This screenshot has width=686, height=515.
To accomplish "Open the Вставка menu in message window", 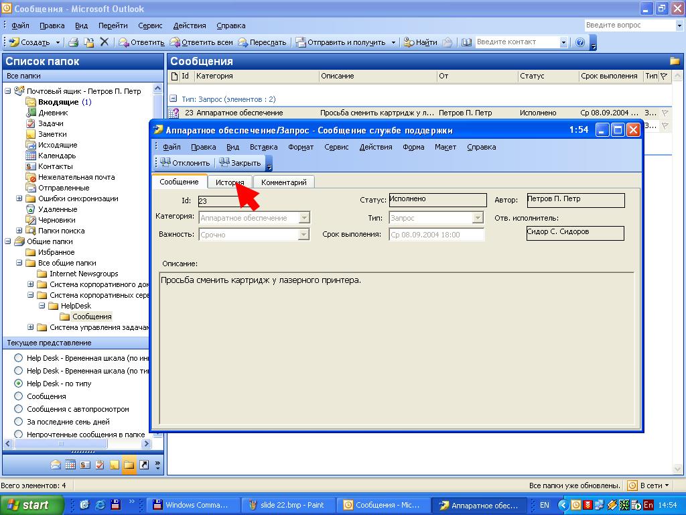I will point(264,147).
